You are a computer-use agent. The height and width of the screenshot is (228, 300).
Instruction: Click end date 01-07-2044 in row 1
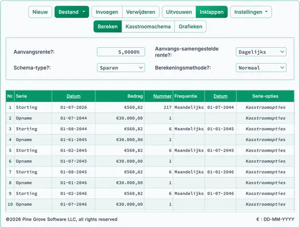click(221, 107)
